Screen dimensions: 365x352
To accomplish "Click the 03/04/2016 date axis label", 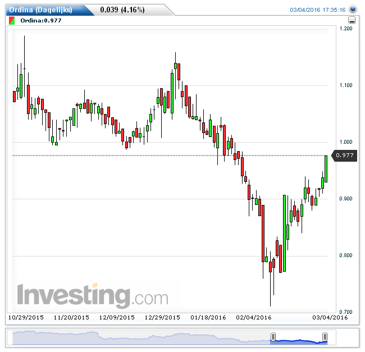I will pyautogui.click(x=330, y=318).
